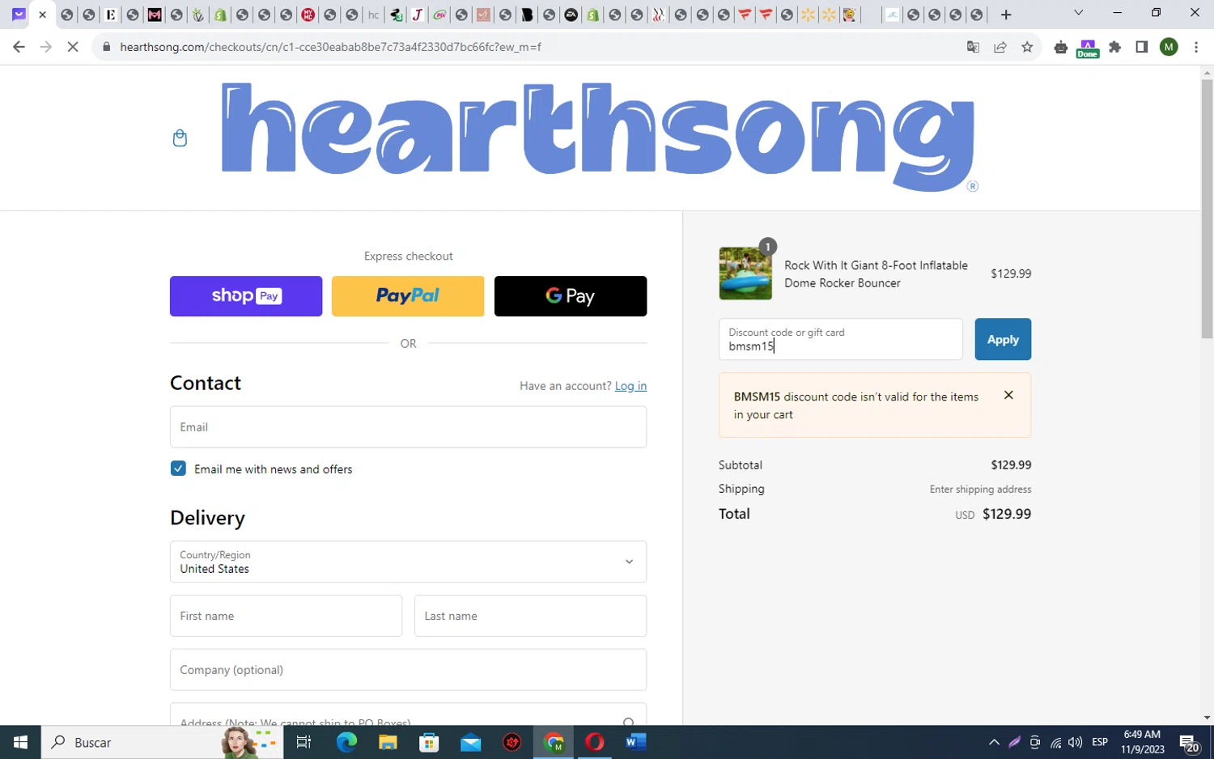Choose the Google Pay express checkout
1214x759 pixels.
[x=571, y=296]
